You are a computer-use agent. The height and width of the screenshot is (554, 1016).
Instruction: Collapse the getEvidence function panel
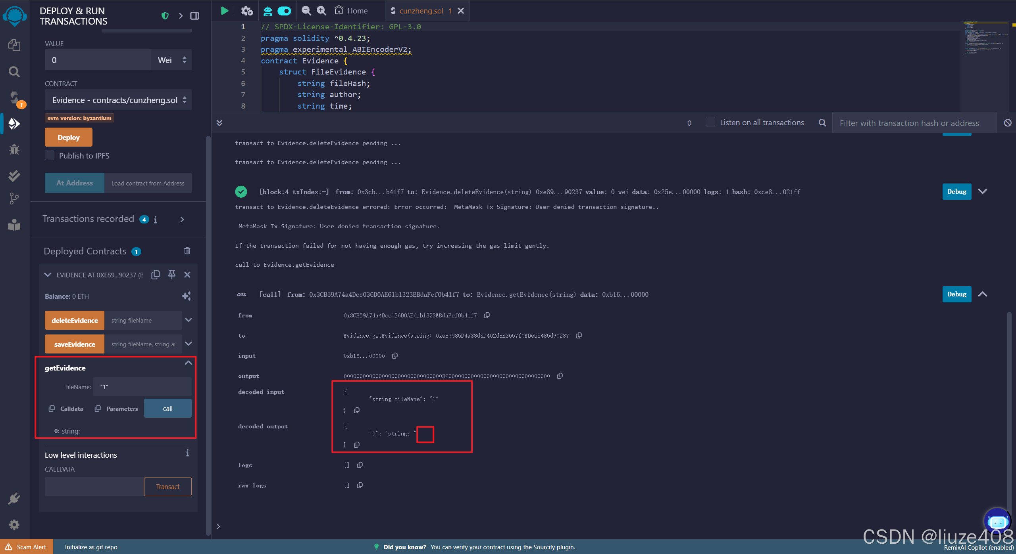click(189, 363)
